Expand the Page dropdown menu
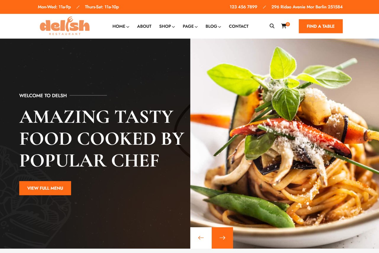Image resolution: width=379 pixels, height=253 pixels. pos(190,26)
